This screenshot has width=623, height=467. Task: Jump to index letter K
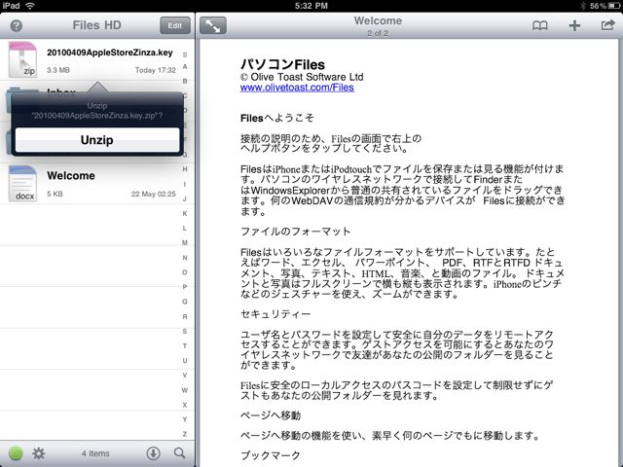tap(185, 214)
